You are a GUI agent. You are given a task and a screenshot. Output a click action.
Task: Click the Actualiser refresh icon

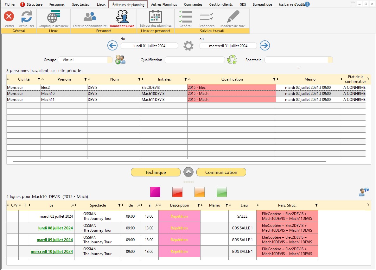coord(27,16)
